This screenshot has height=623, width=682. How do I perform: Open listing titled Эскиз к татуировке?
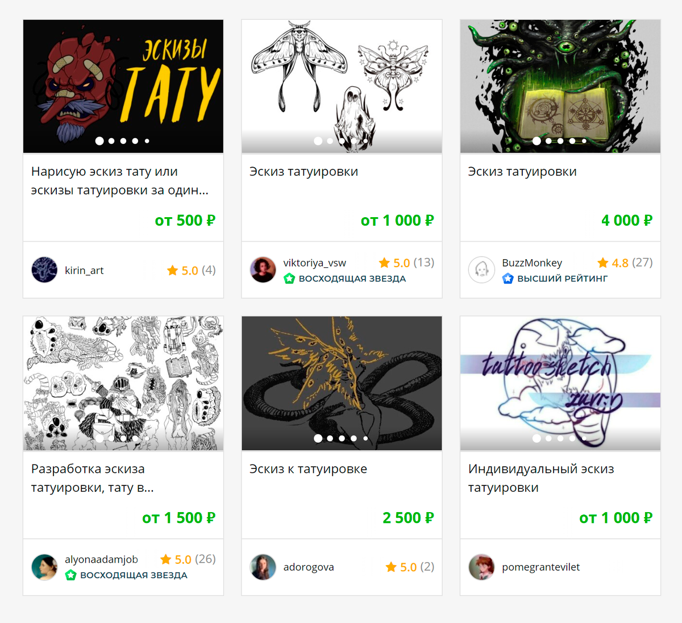(x=309, y=469)
